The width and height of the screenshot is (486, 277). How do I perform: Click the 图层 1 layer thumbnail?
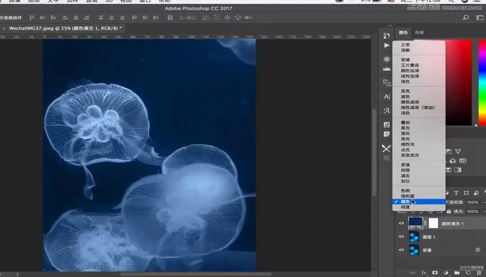pyautogui.click(x=414, y=236)
